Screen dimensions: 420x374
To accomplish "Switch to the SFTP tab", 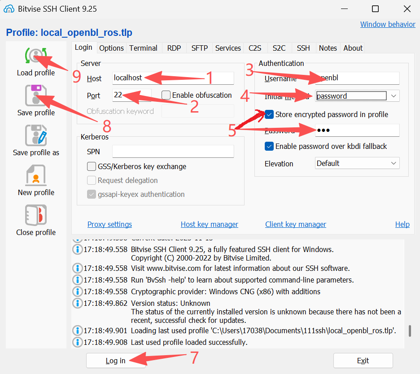I will [199, 48].
